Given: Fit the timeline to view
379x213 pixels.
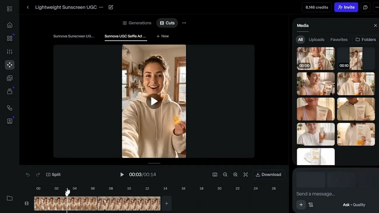Looking at the screenshot, I should pyautogui.click(x=246, y=175).
